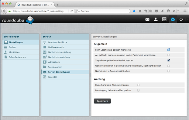
Task: Go to Firefox home icon
Action: (140, 11)
